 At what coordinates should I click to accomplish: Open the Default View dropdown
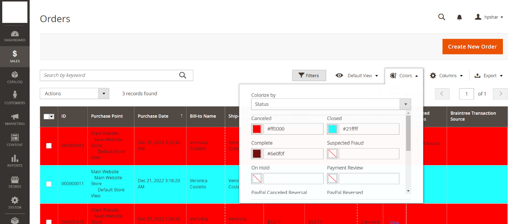pos(357,75)
